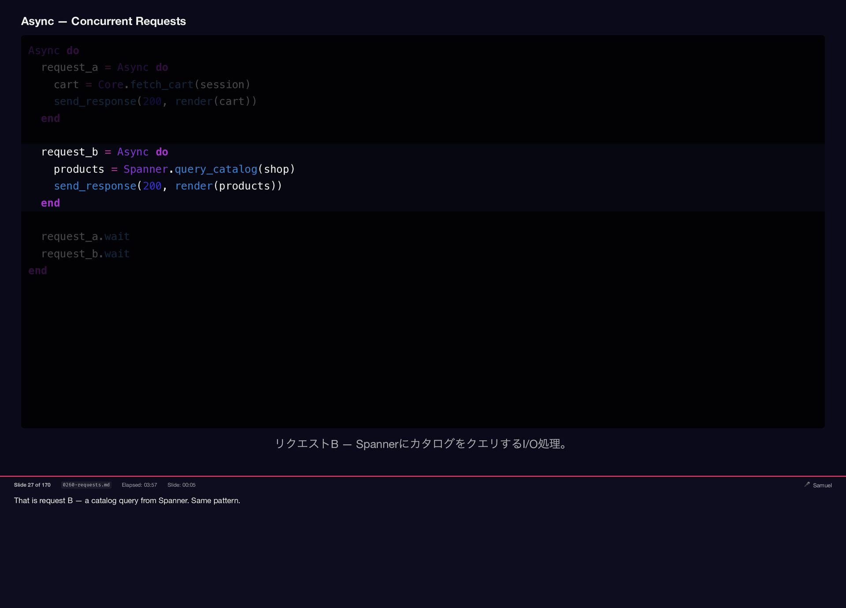Click the highlighted purple end keyword

(x=50, y=203)
